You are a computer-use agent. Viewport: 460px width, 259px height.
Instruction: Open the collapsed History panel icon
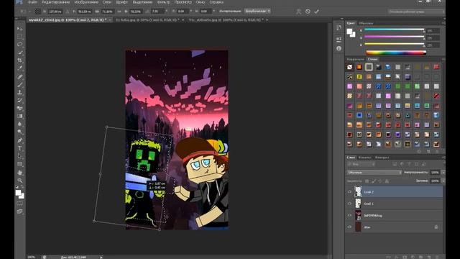pos(339,27)
